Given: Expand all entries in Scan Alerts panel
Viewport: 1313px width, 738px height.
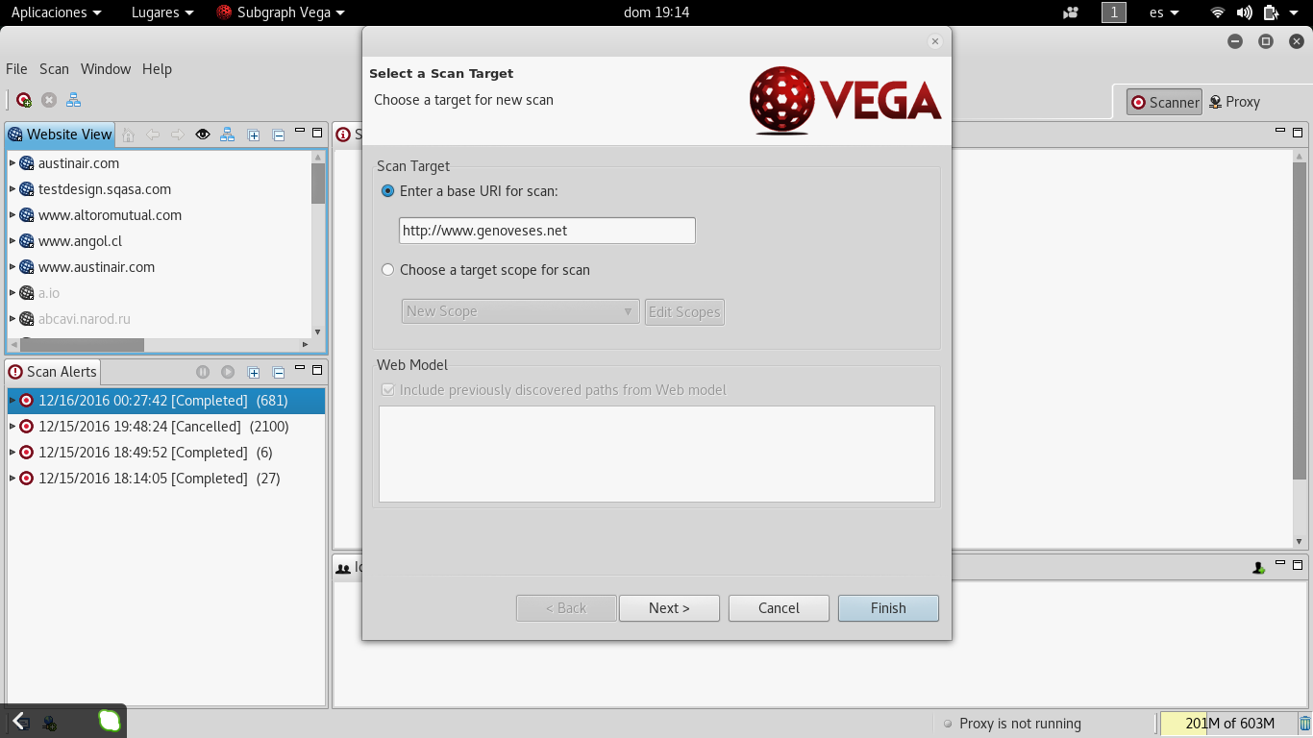Looking at the screenshot, I should (x=254, y=373).
